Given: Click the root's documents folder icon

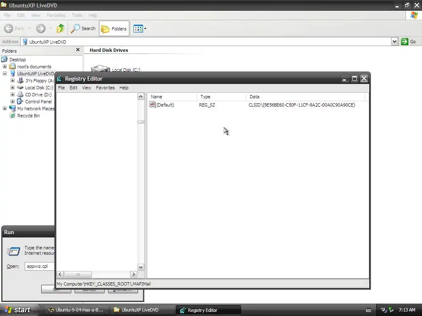Looking at the screenshot, I should pyautogui.click(x=12, y=66).
